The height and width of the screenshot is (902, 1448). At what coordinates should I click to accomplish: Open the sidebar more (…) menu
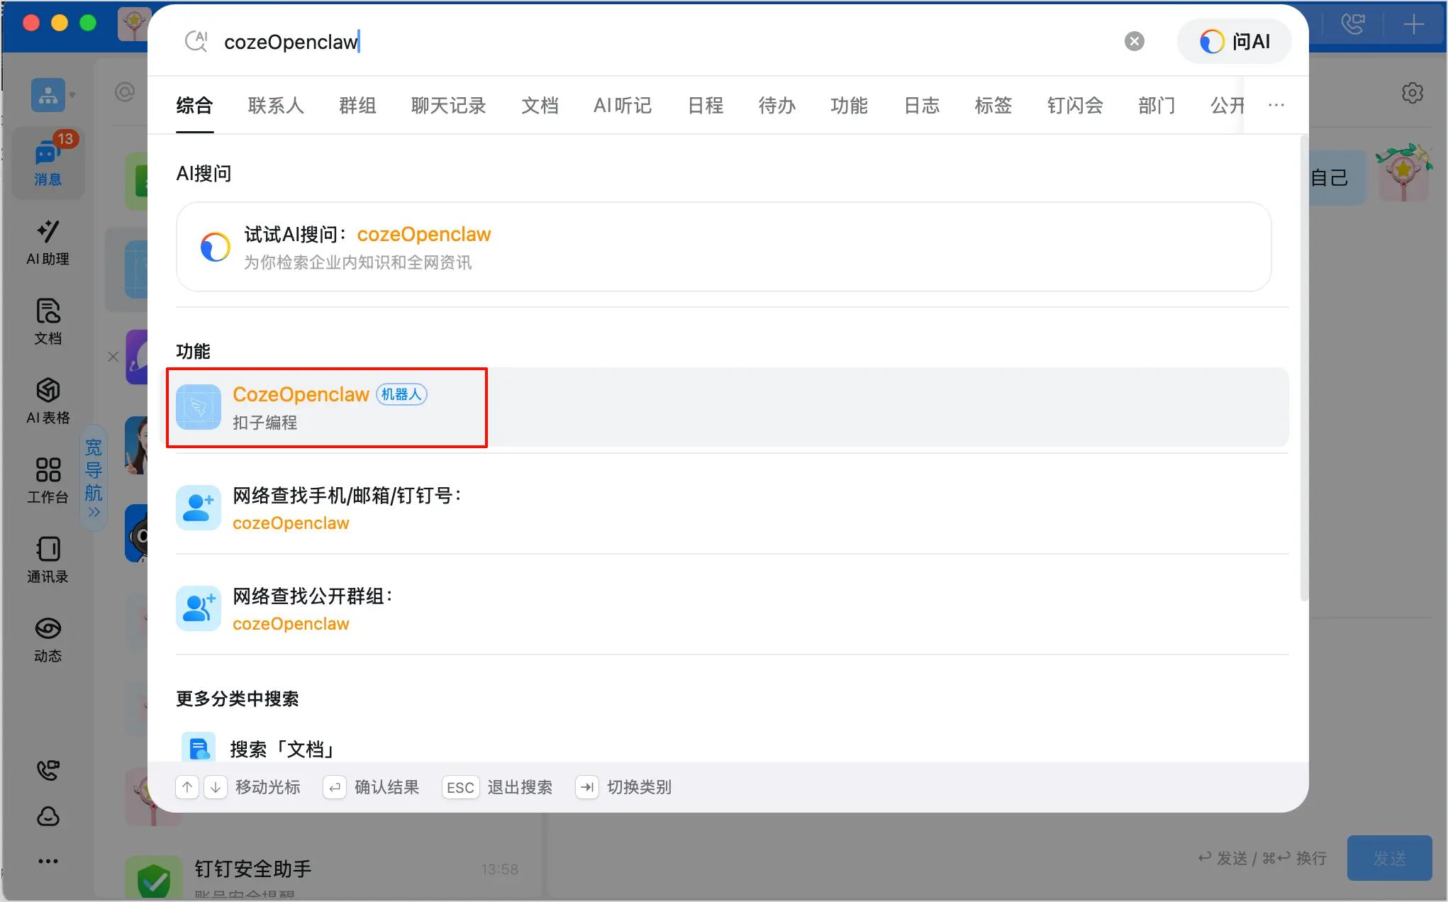click(x=48, y=862)
